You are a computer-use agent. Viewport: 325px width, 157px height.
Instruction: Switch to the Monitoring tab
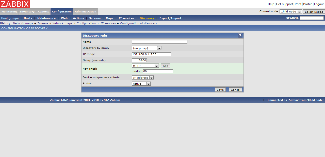coord(9,12)
